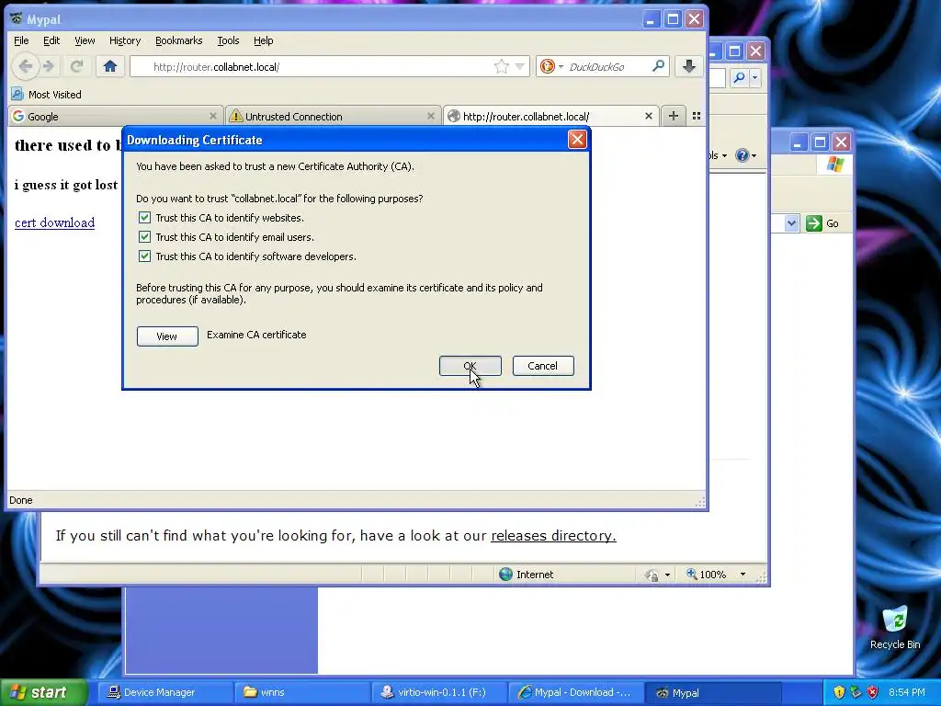The width and height of the screenshot is (941, 706).
Task: Open the View menu
Action: click(x=85, y=40)
